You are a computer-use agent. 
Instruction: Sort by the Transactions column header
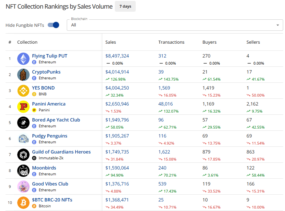171,42
